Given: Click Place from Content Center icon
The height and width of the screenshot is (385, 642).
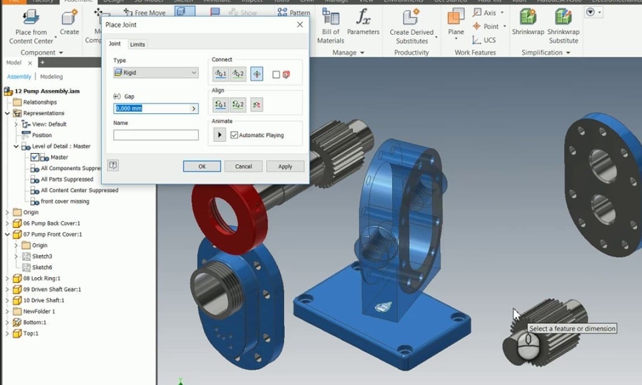Looking at the screenshot, I should [x=31, y=17].
